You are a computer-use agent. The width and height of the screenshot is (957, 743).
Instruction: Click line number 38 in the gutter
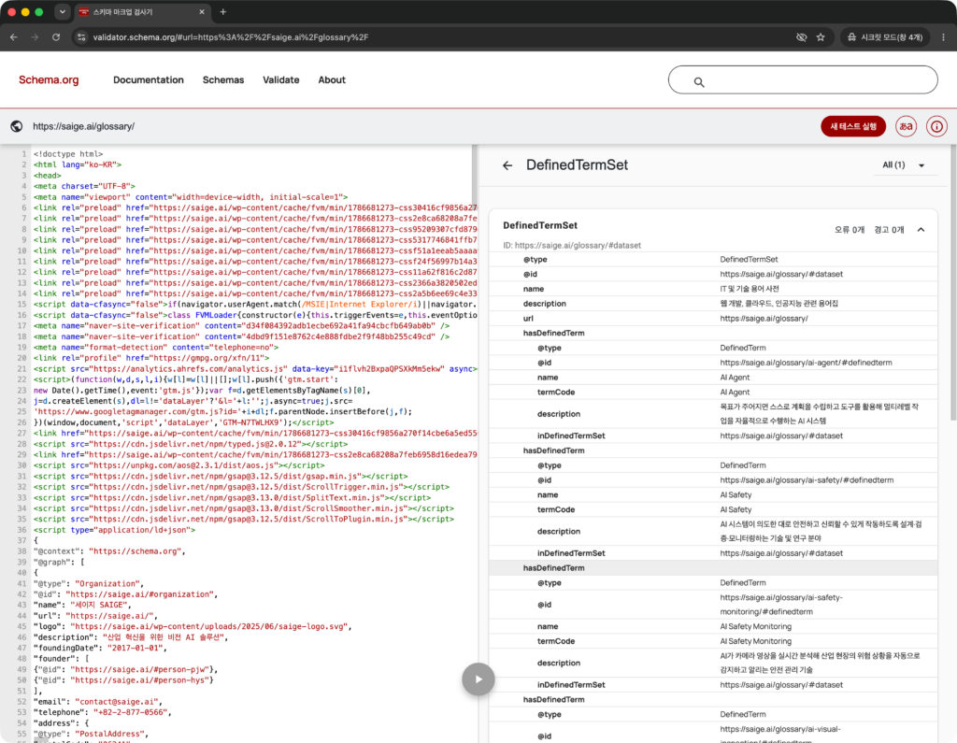[x=21, y=551]
